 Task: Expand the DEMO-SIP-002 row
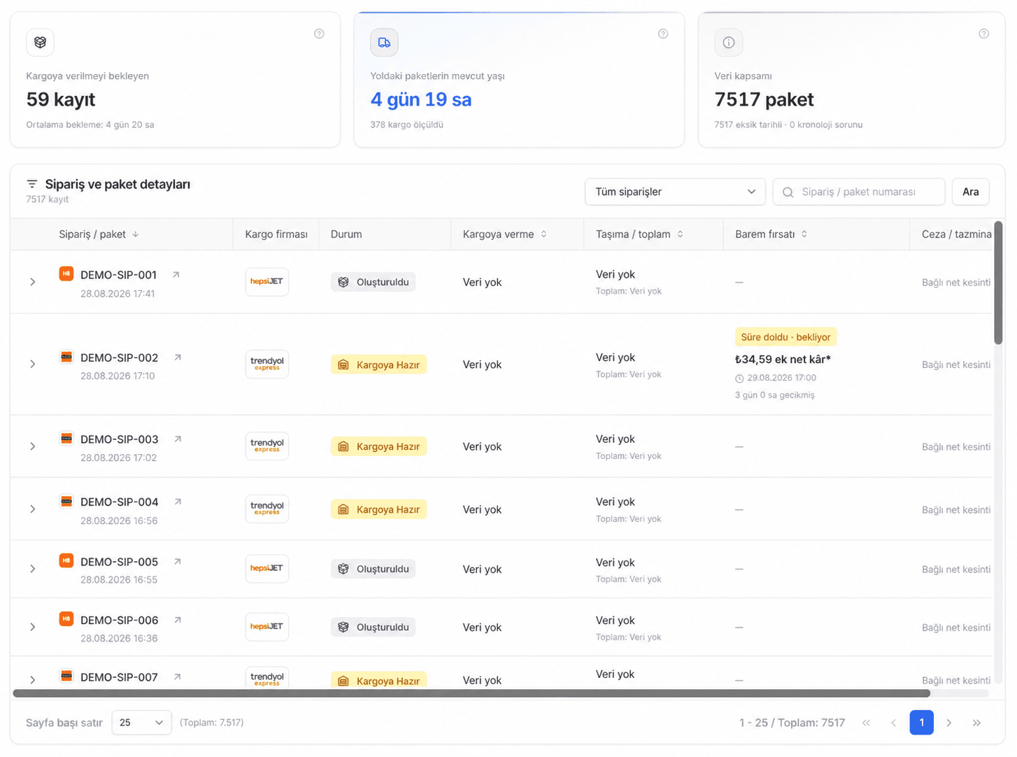click(x=33, y=365)
